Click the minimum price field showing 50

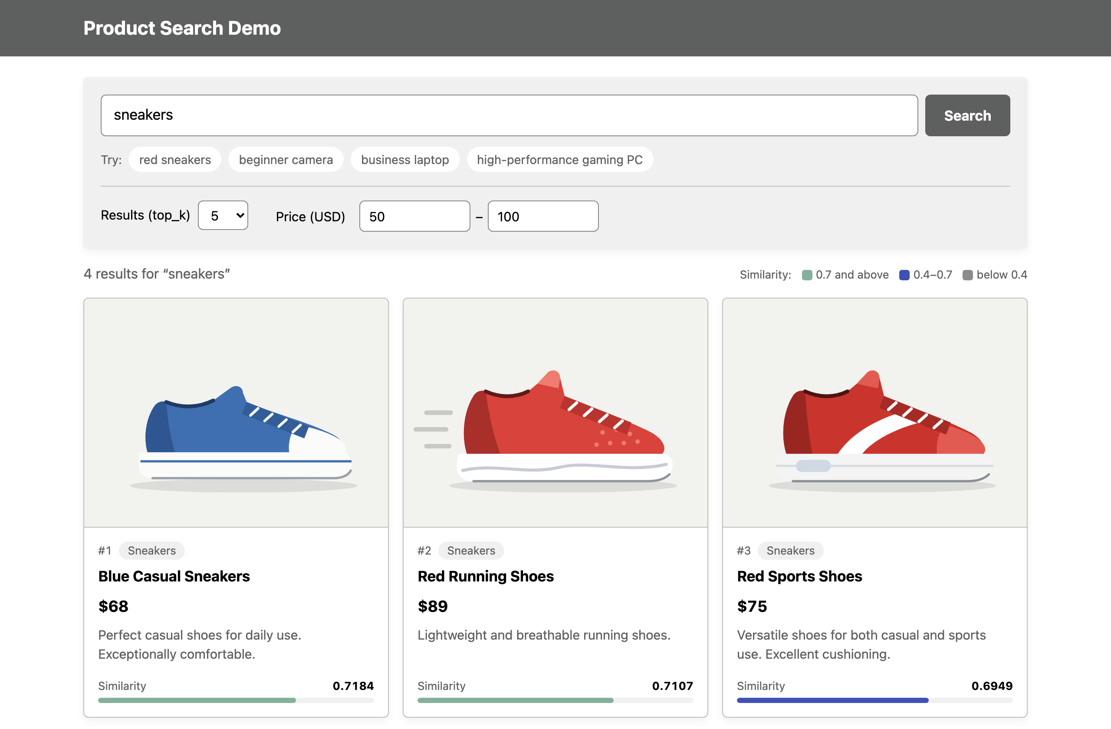click(414, 216)
